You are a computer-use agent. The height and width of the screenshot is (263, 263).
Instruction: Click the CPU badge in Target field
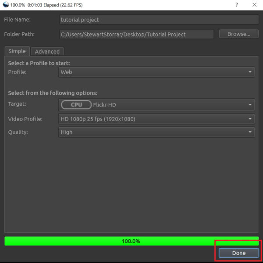tap(76, 105)
